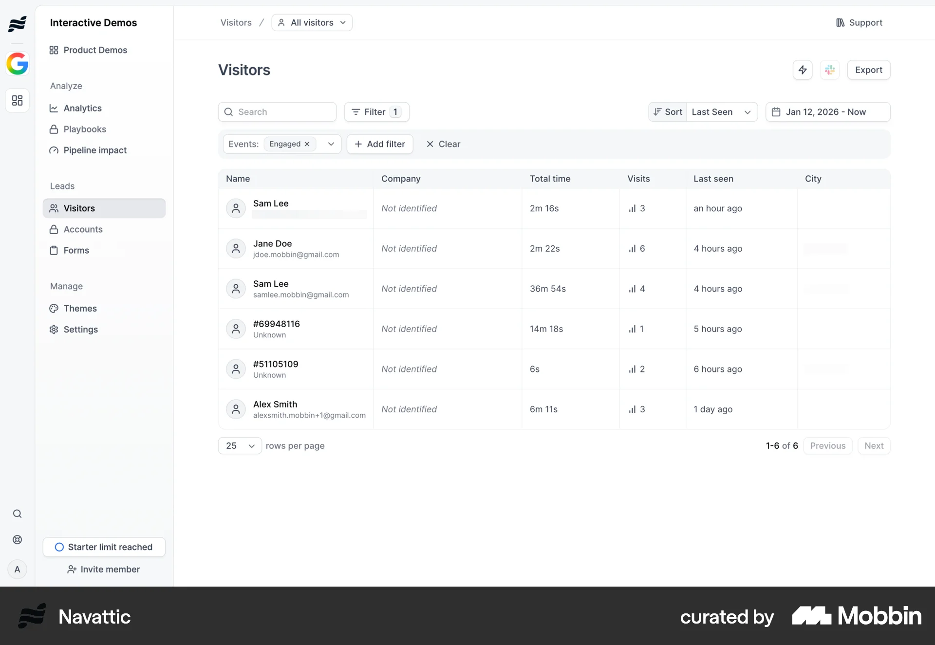
Task: Open the rows per page selector
Action: coord(239,445)
